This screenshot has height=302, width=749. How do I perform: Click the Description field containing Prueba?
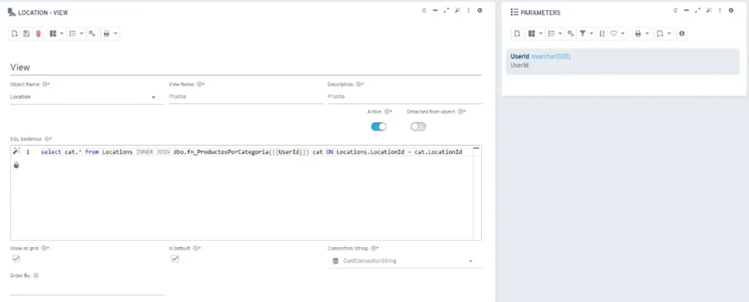click(404, 97)
